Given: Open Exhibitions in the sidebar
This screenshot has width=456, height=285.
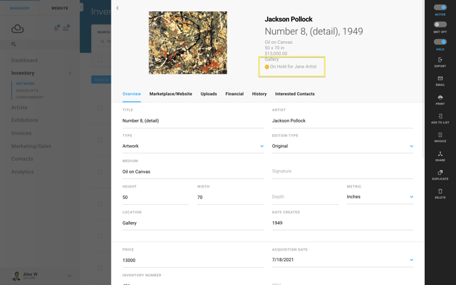Looking at the screenshot, I should (x=25, y=120).
